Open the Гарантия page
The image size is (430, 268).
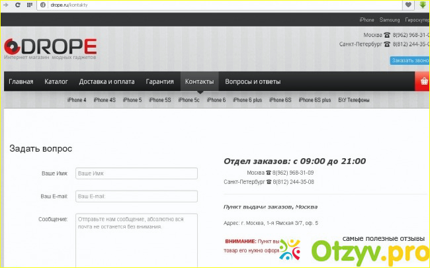point(159,81)
